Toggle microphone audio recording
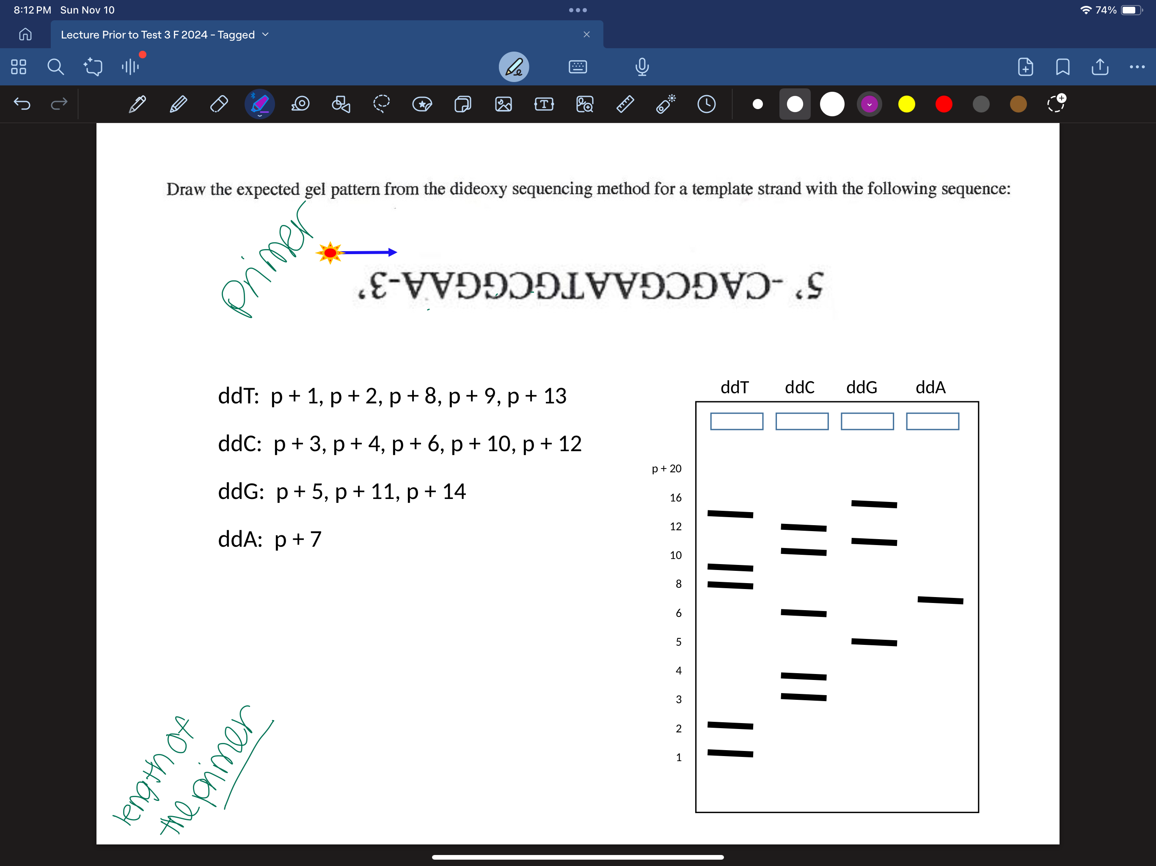Screen dimensions: 1156x866 coord(642,67)
